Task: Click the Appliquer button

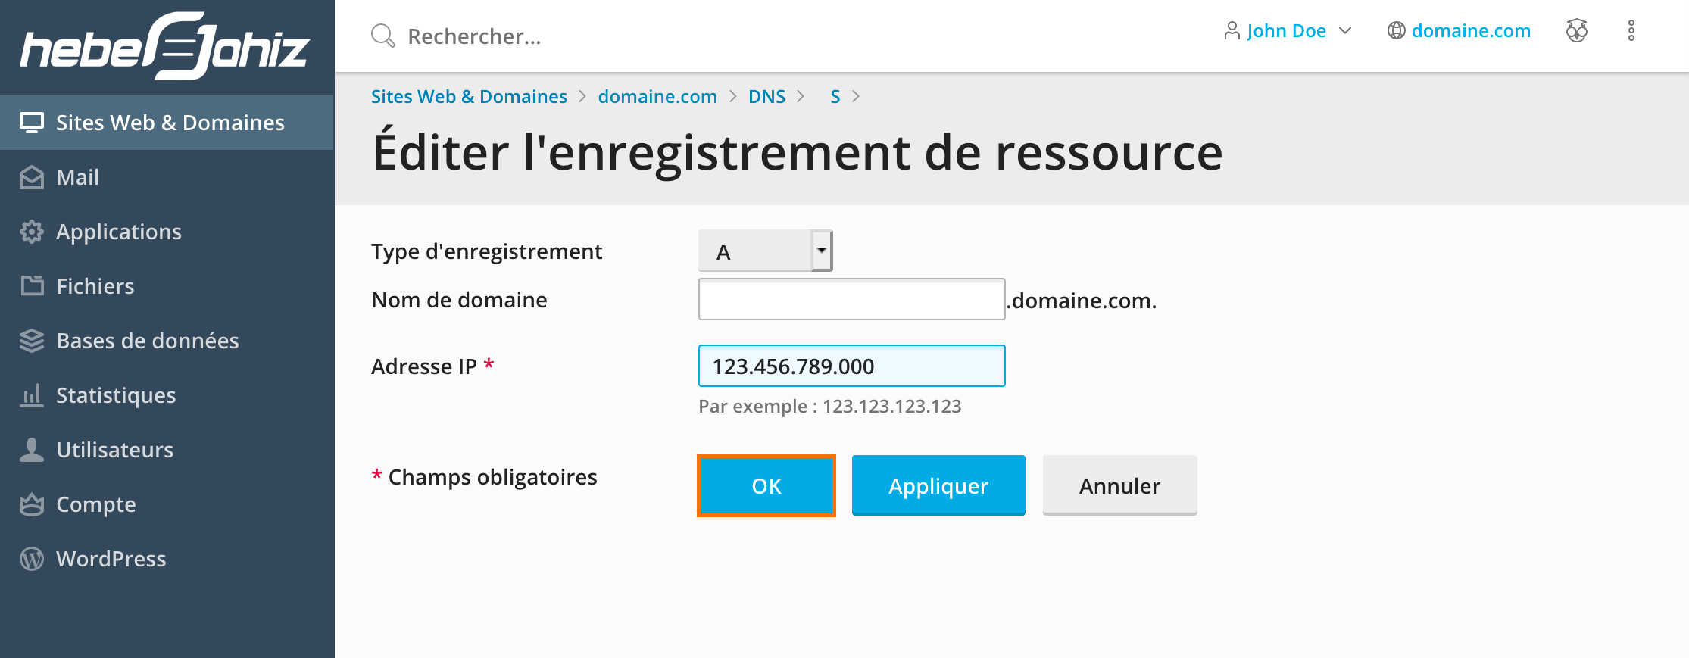Action: (x=938, y=485)
